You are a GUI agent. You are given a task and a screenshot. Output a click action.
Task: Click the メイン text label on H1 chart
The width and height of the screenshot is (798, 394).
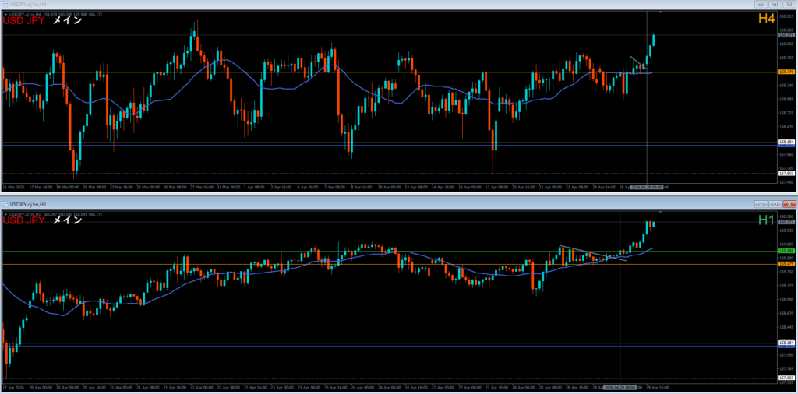(x=67, y=220)
